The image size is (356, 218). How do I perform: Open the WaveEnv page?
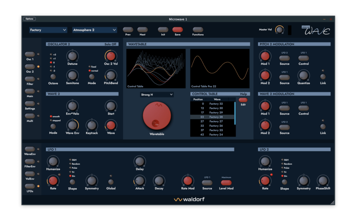(x=30, y=149)
